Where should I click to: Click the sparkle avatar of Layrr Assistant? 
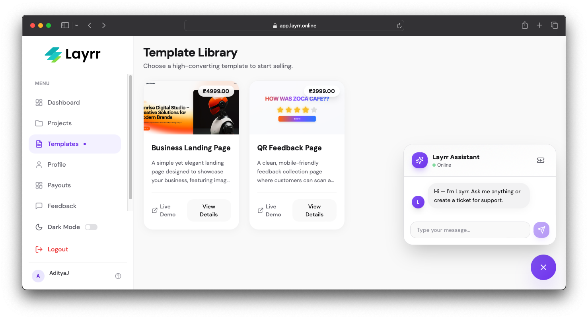click(419, 160)
